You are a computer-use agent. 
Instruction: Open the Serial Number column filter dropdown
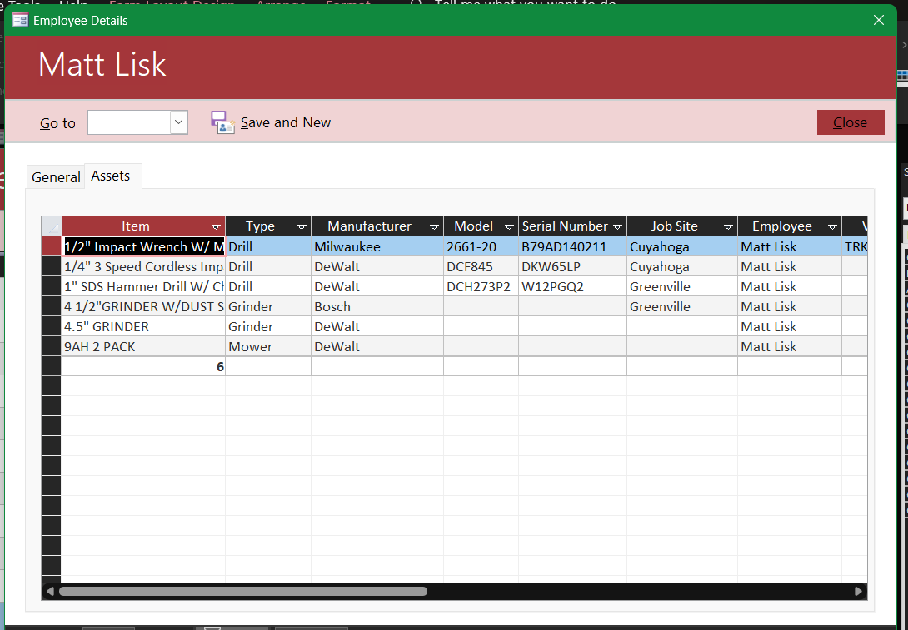click(x=617, y=226)
